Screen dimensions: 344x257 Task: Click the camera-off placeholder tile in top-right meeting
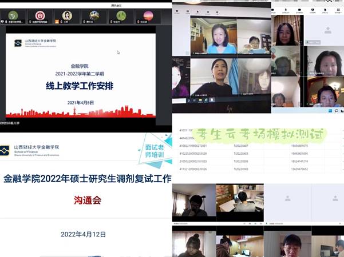pos(327,30)
